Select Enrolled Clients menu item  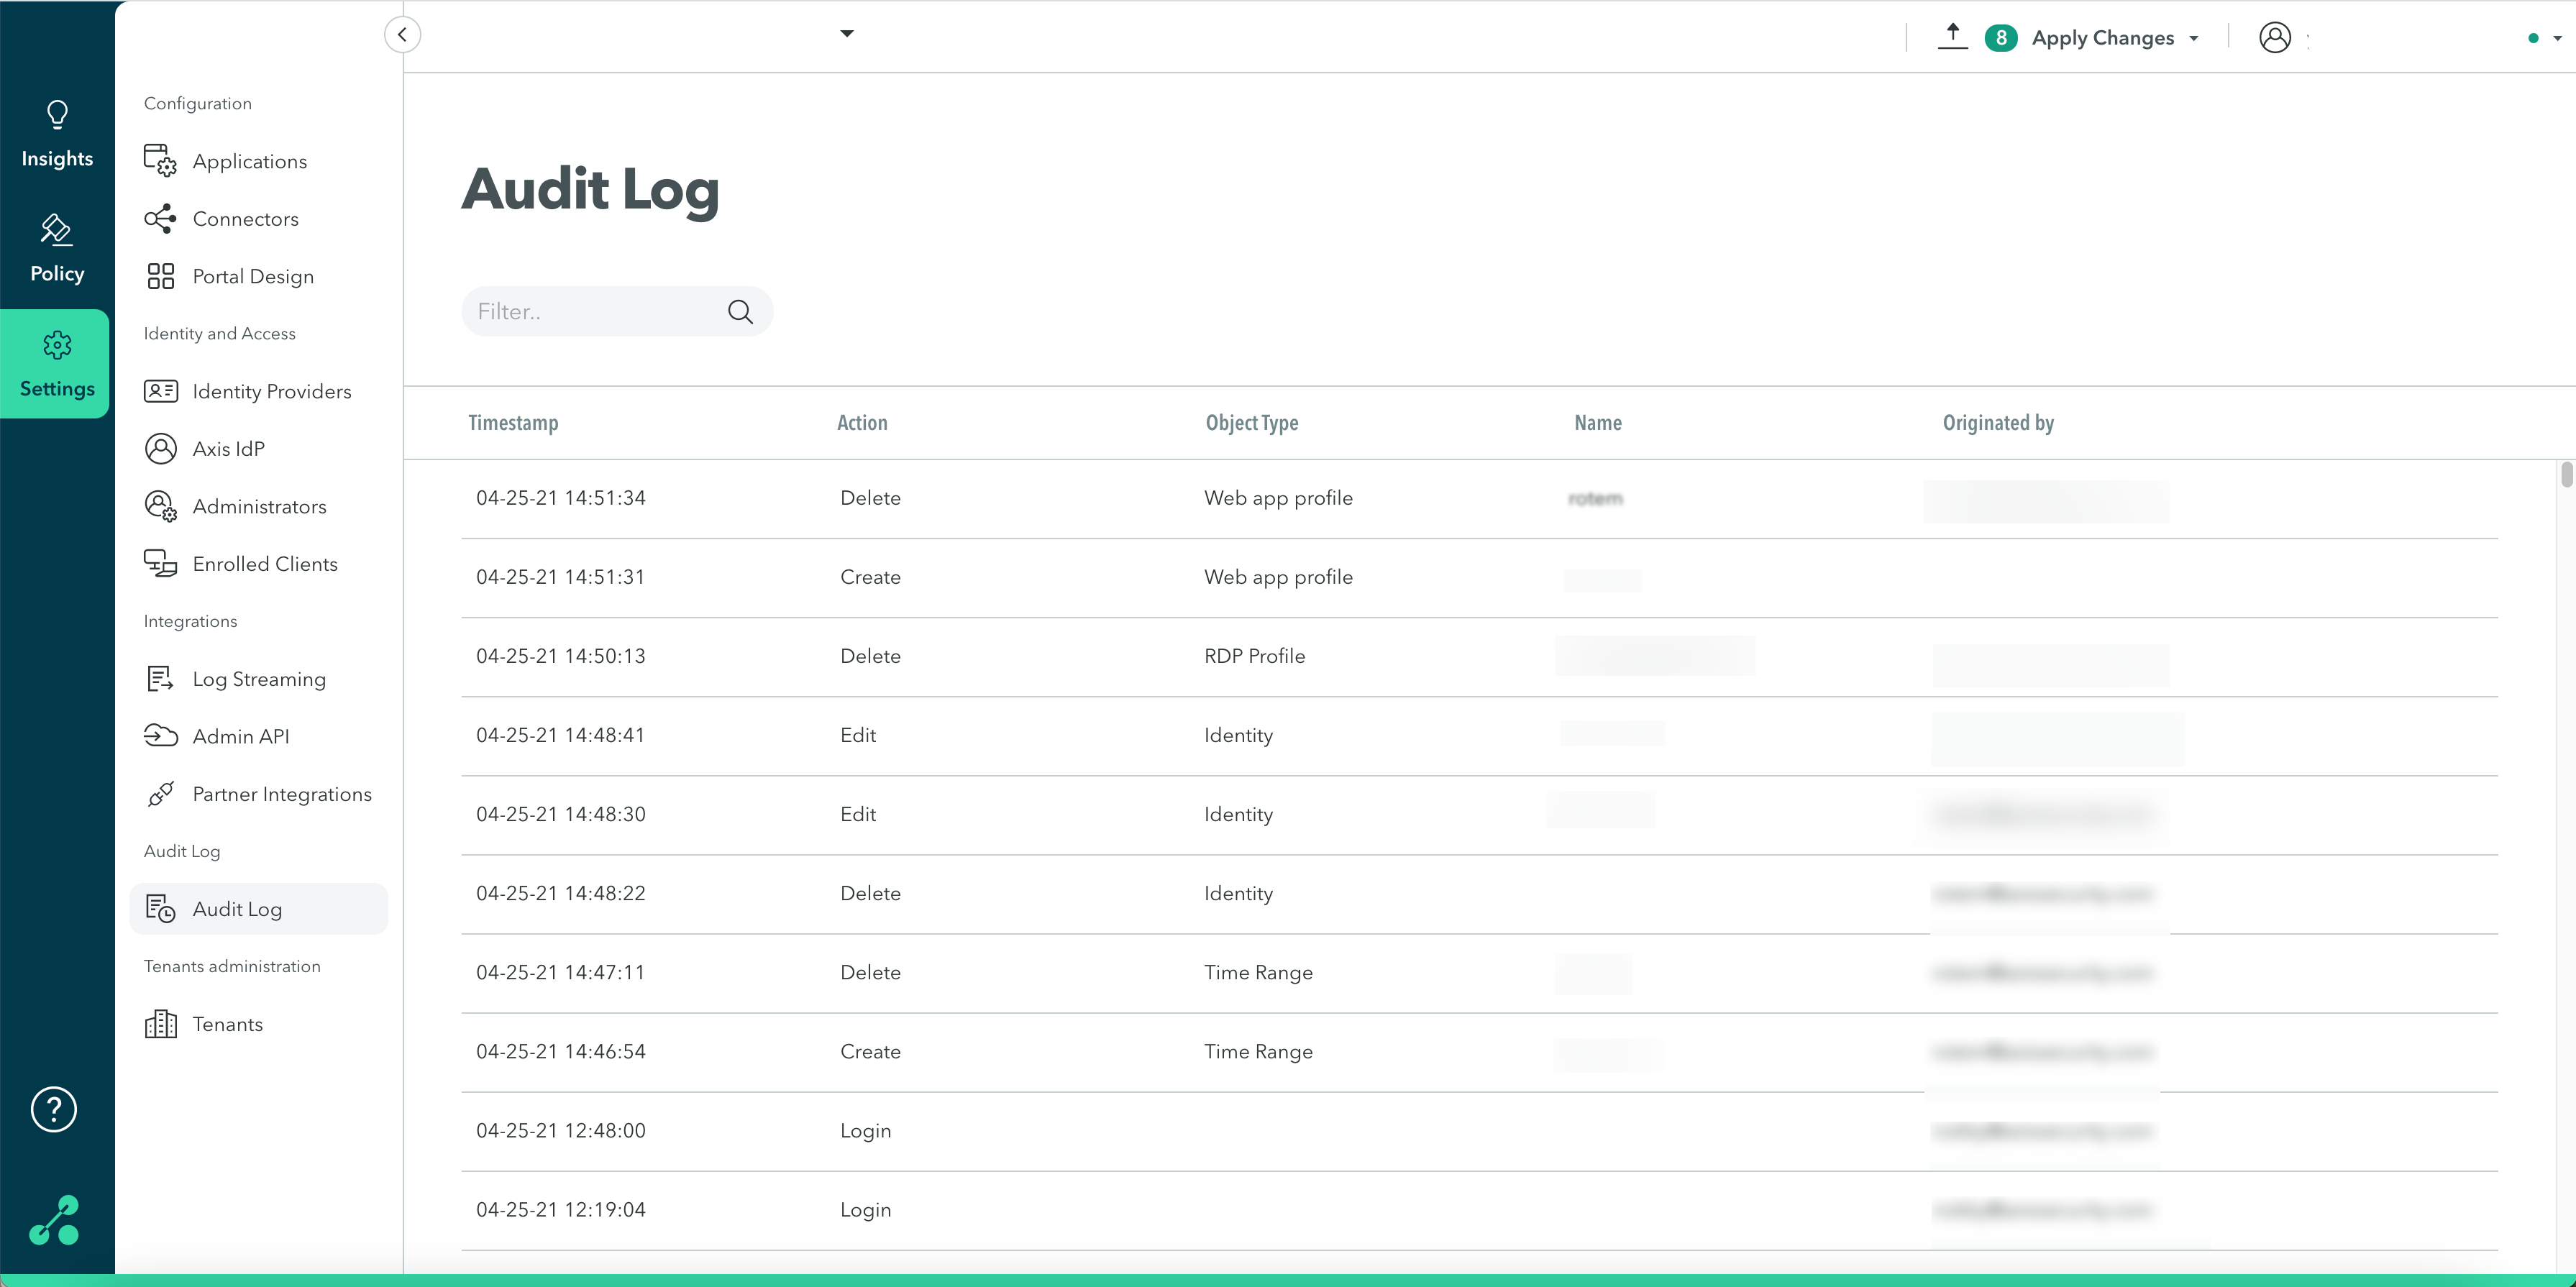[x=264, y=564]
